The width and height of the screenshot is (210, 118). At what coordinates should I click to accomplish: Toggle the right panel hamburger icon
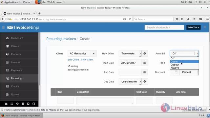tap(205, 27)
